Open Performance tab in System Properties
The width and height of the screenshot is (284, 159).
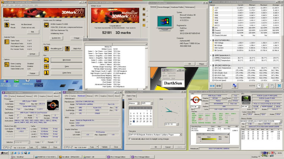pos(190,7)
